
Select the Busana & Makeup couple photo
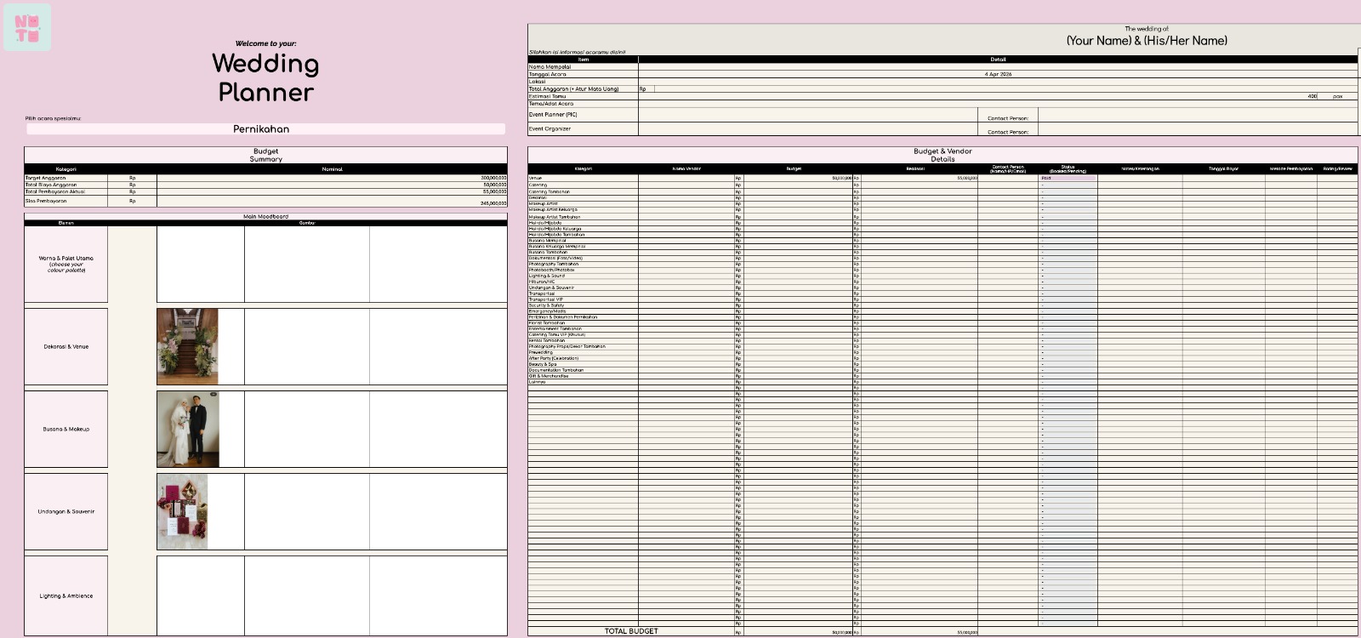tap(187, 429)
